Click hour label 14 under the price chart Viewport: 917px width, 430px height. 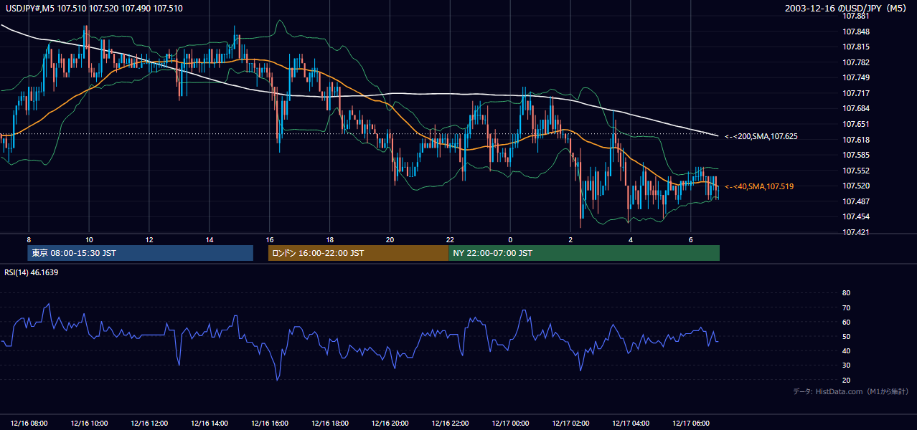pyautogui.click(x=209, y=239)
